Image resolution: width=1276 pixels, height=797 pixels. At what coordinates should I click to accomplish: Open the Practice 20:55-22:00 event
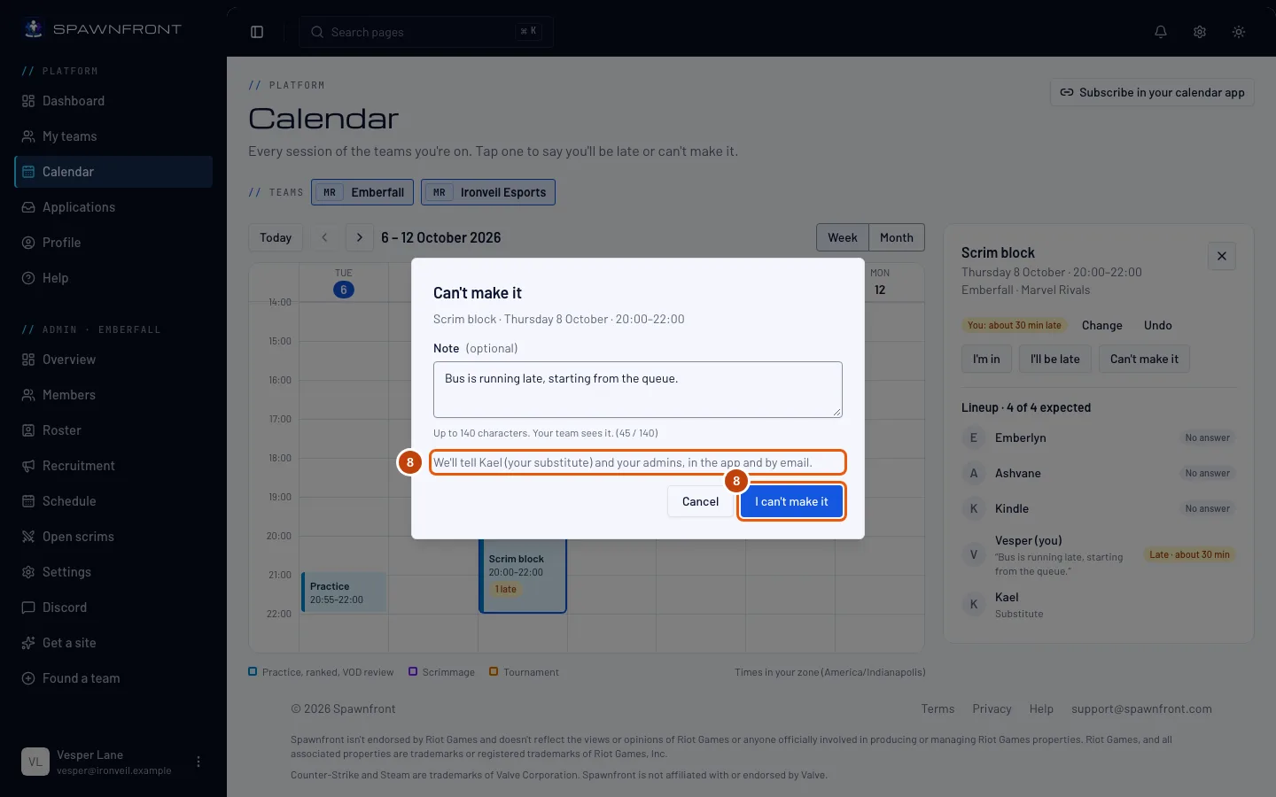pos(344,592)
